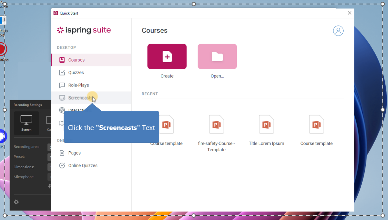The height and width of the screenshot is (220, 388).
Task: Click the "Open..." label text
Action: click(x=217, y=76)
